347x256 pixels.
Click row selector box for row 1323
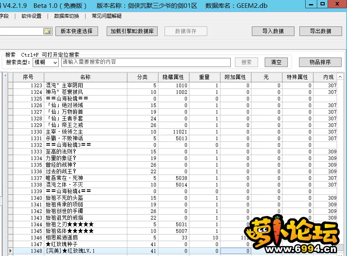10,86
